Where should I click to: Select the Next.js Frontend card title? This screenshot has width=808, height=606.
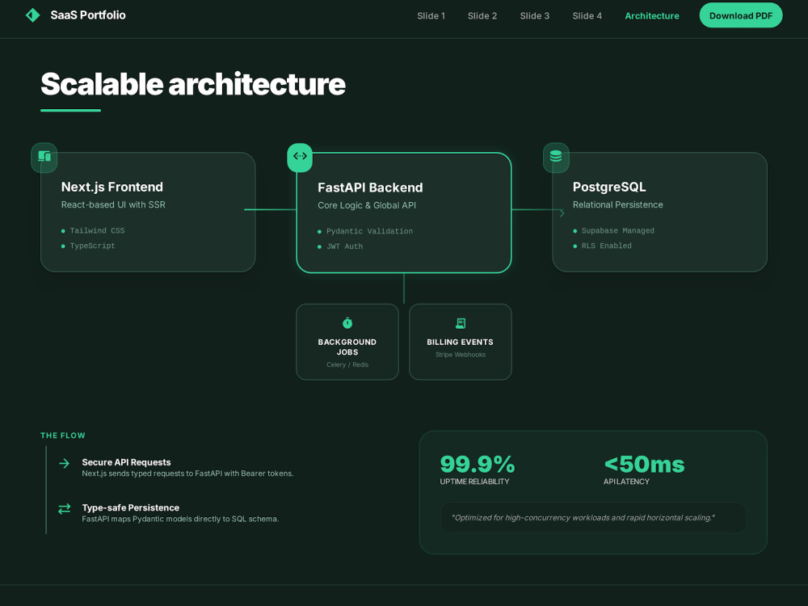pyautogui.click(x=112, y=187)
